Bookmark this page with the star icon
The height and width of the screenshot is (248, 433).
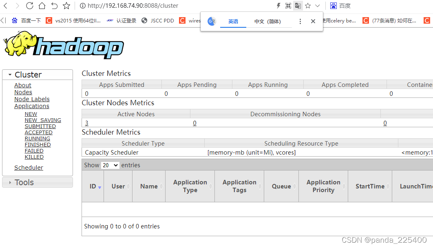pos(66,6)
